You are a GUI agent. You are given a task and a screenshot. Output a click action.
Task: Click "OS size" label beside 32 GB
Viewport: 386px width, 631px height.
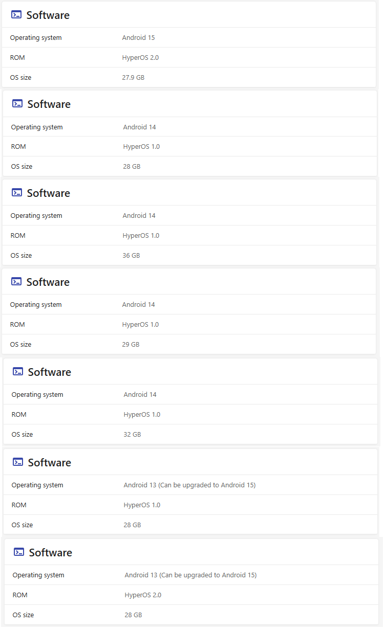tap(22, 435)
